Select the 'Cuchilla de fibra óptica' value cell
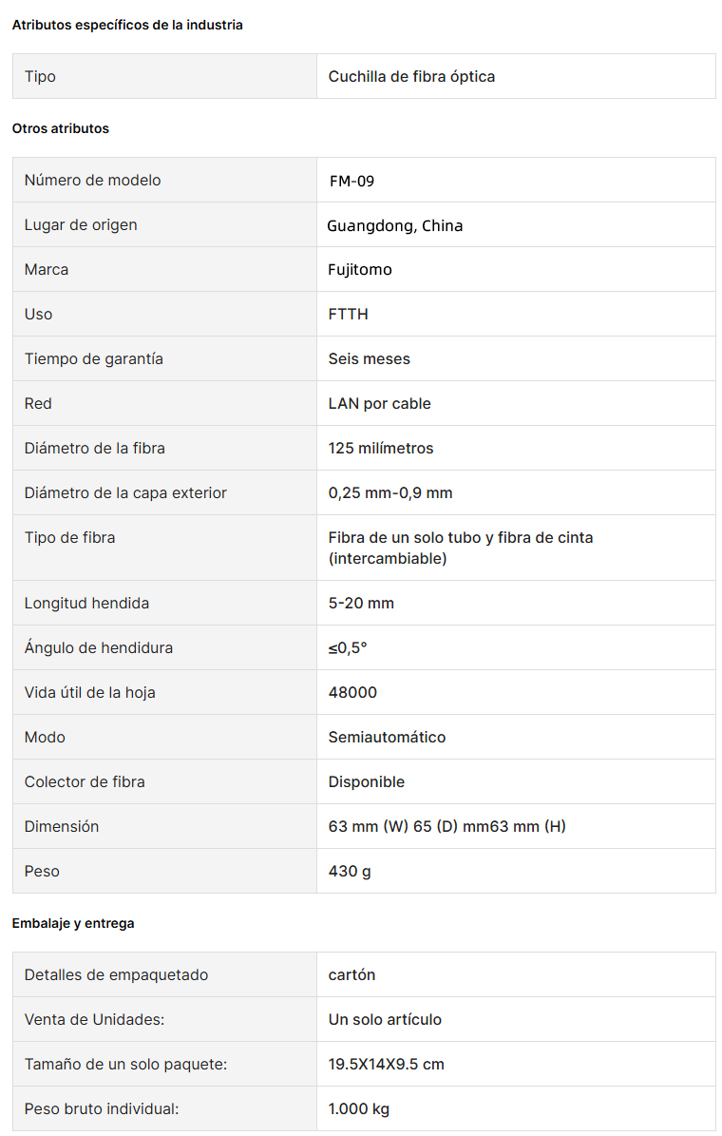This screenshot has width=722, height=1136. pyautogui.click(x=516, y=76)
